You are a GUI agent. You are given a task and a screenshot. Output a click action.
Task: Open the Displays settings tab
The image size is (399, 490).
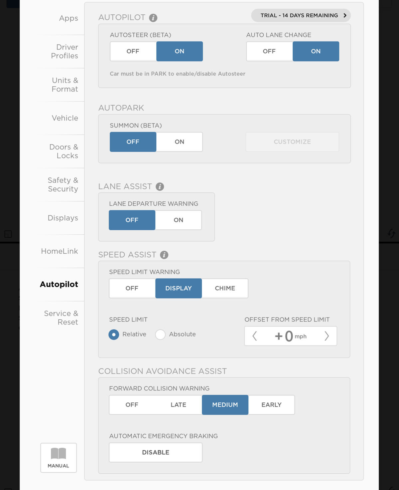63,218
